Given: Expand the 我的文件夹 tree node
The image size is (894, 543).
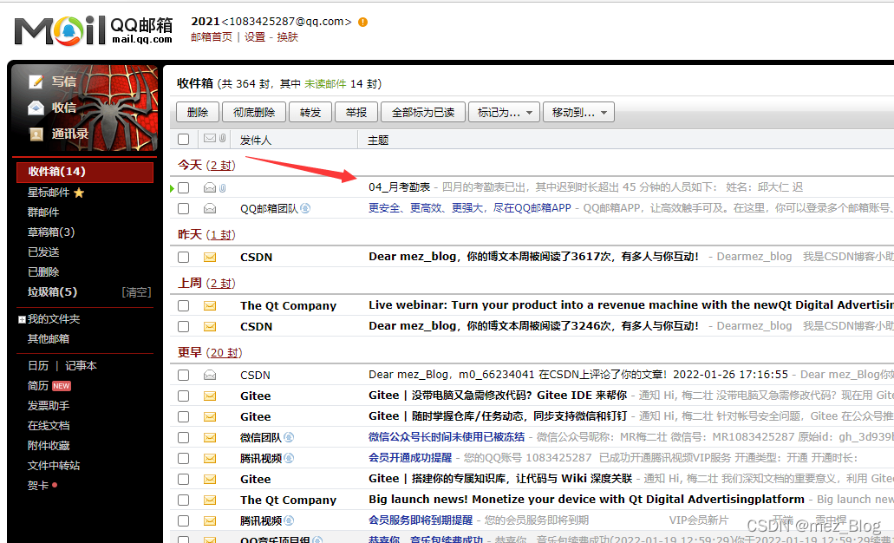Looking at the screenshot, I should tap(22, 319).
